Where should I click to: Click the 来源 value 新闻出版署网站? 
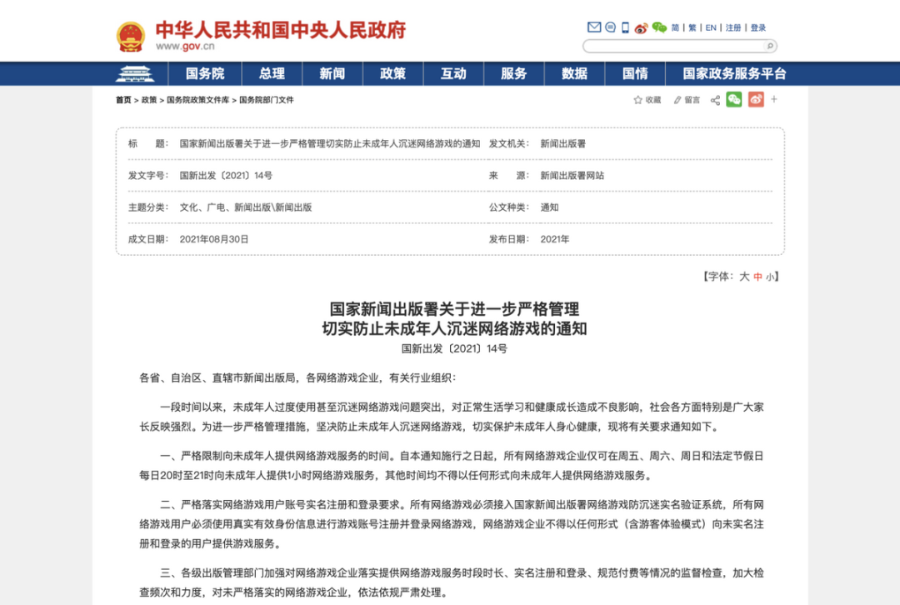click(572, 176)
